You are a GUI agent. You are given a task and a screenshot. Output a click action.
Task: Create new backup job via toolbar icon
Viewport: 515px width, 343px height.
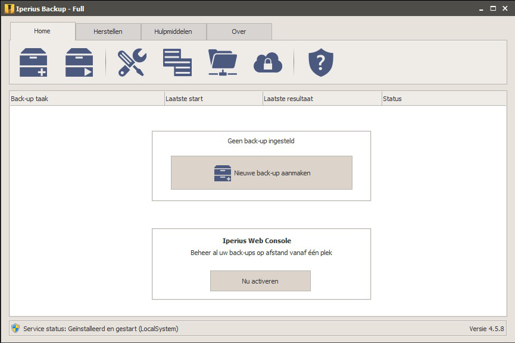[x=33, y=62]
